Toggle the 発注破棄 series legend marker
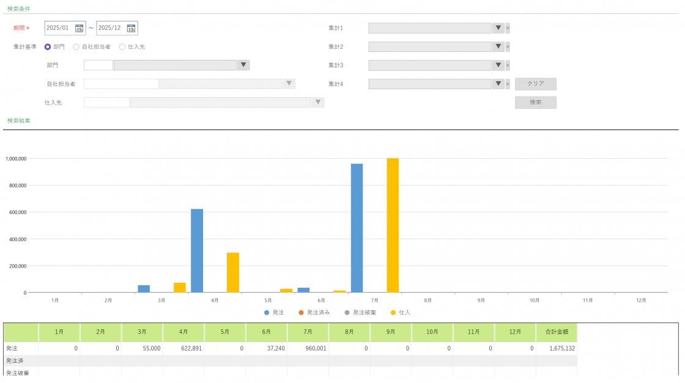Viewport: 685px width, 383px height. click(347, 312)
